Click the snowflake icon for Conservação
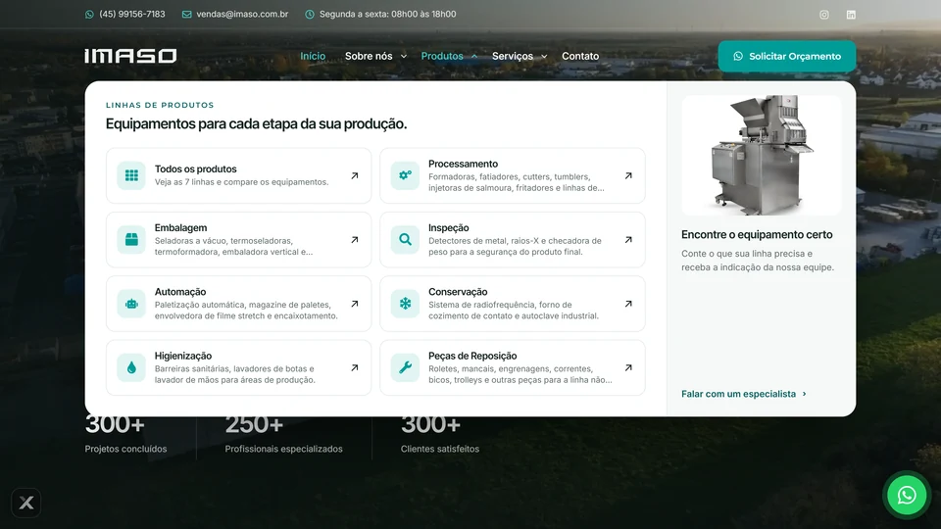 405,304
